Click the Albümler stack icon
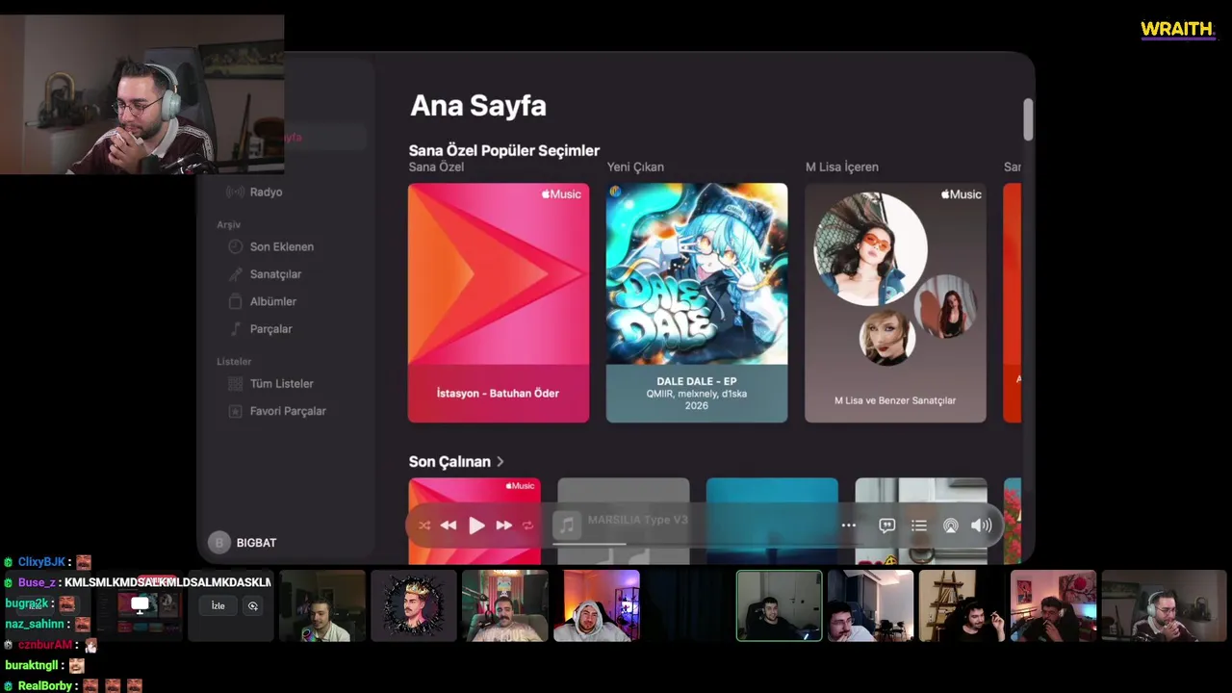This screenshot has width=1232, height=693. click(235, 301)
